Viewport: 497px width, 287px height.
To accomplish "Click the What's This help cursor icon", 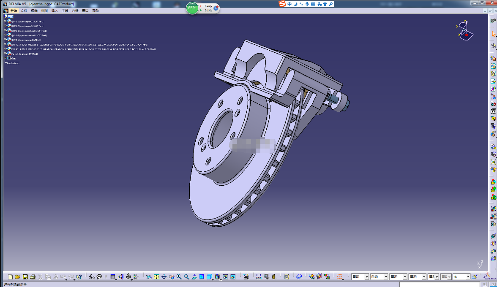I will tap(79, 277).
